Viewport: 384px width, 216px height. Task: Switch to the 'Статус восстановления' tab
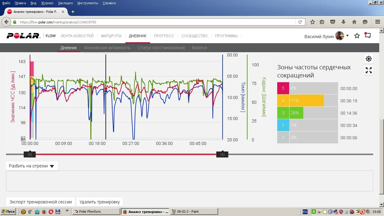pos(161,48)
